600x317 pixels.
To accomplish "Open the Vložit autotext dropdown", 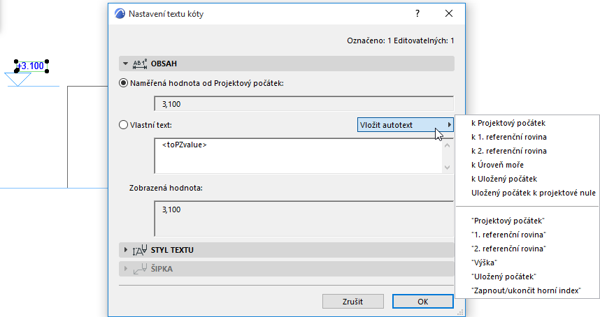I will coord(406,125).
